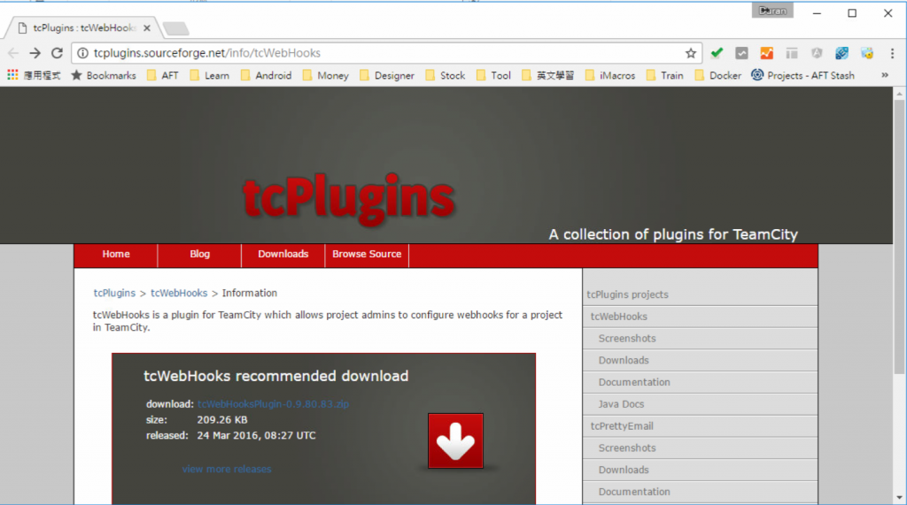Click the scrollbar down arrow
Image resolution: width=907 pixels, height=505 pixels.
[x=899, y=498]
